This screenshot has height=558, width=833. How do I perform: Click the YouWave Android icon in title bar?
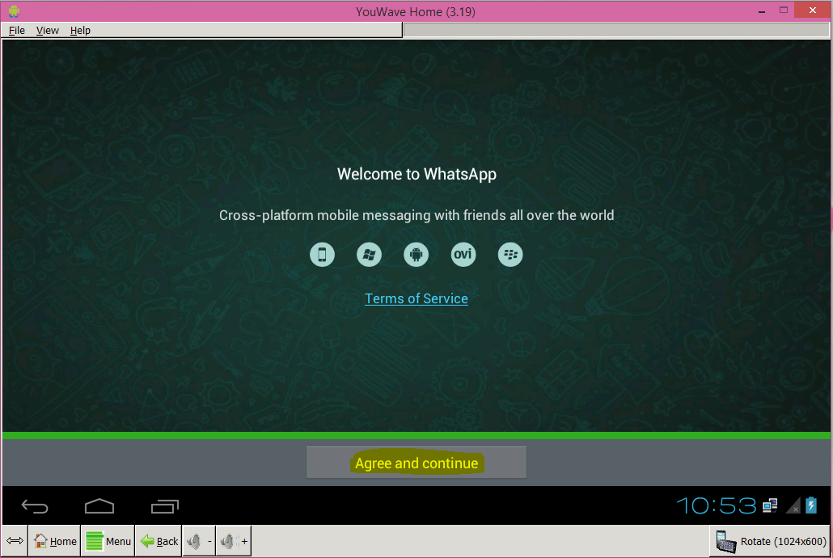click(x=14, y=11)
